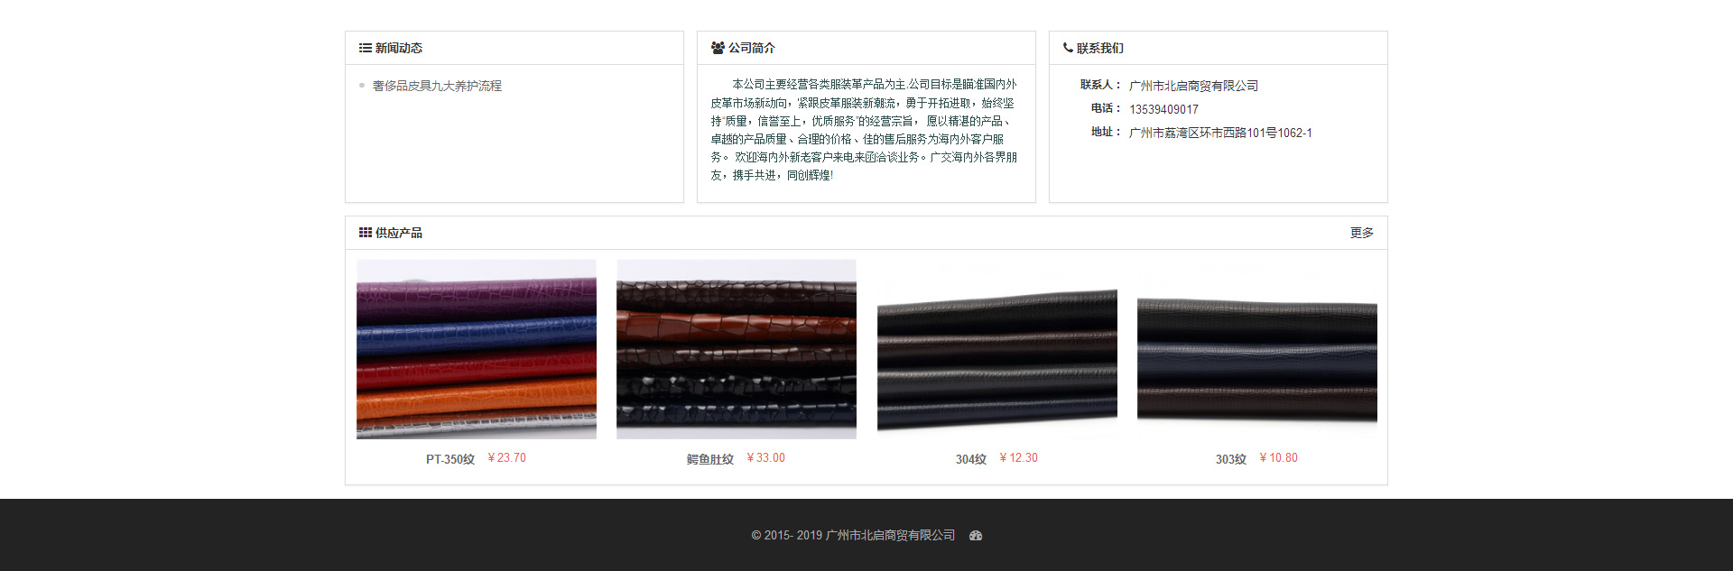This screenshot has height=571, width=1733.
Task: Open the 鳄鱼肚纹 crocodile leather image
Action: [737, 349]
